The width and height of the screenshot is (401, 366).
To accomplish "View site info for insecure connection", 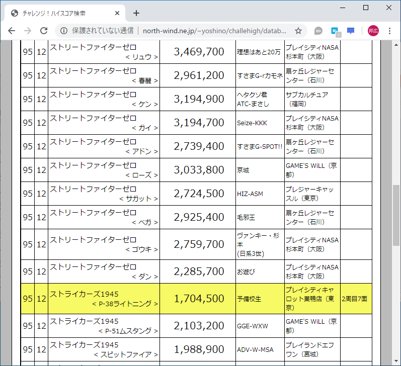I will [64, 31].
